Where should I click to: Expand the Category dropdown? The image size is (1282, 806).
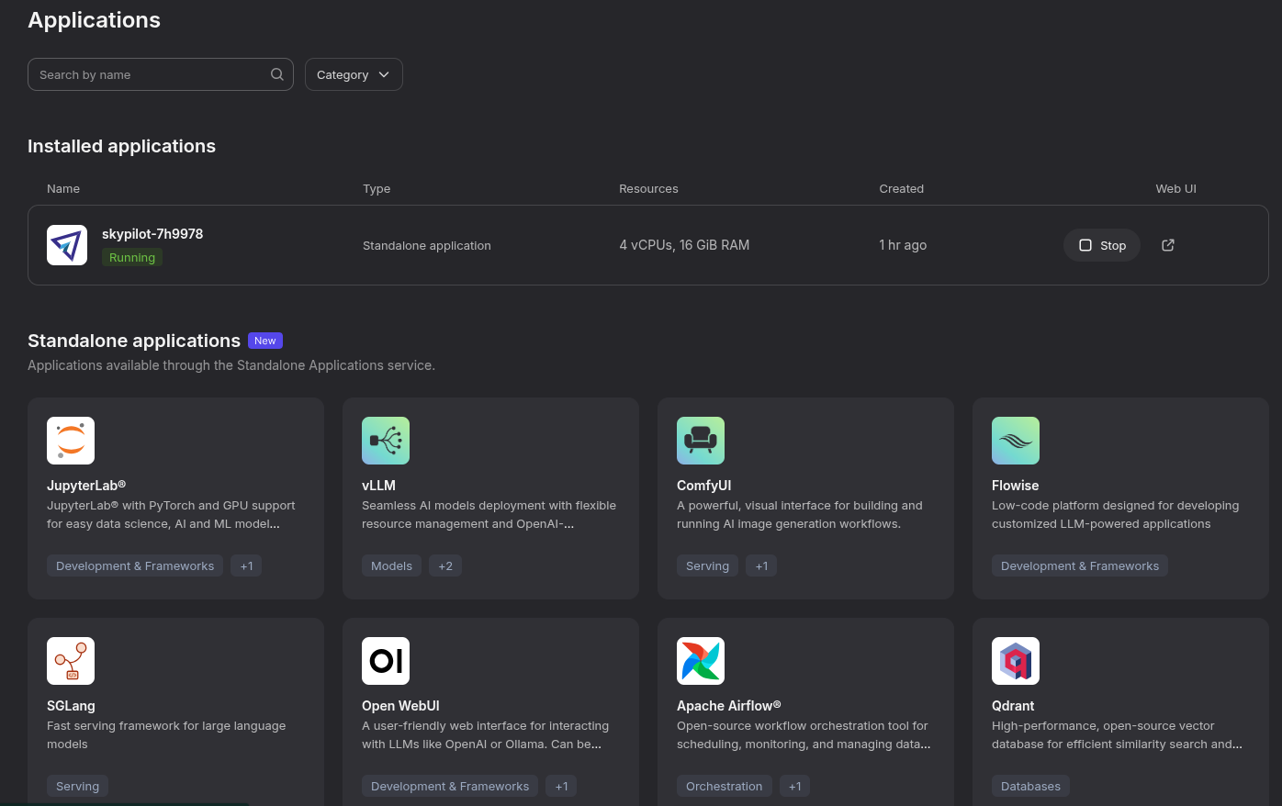coord(354,74)
